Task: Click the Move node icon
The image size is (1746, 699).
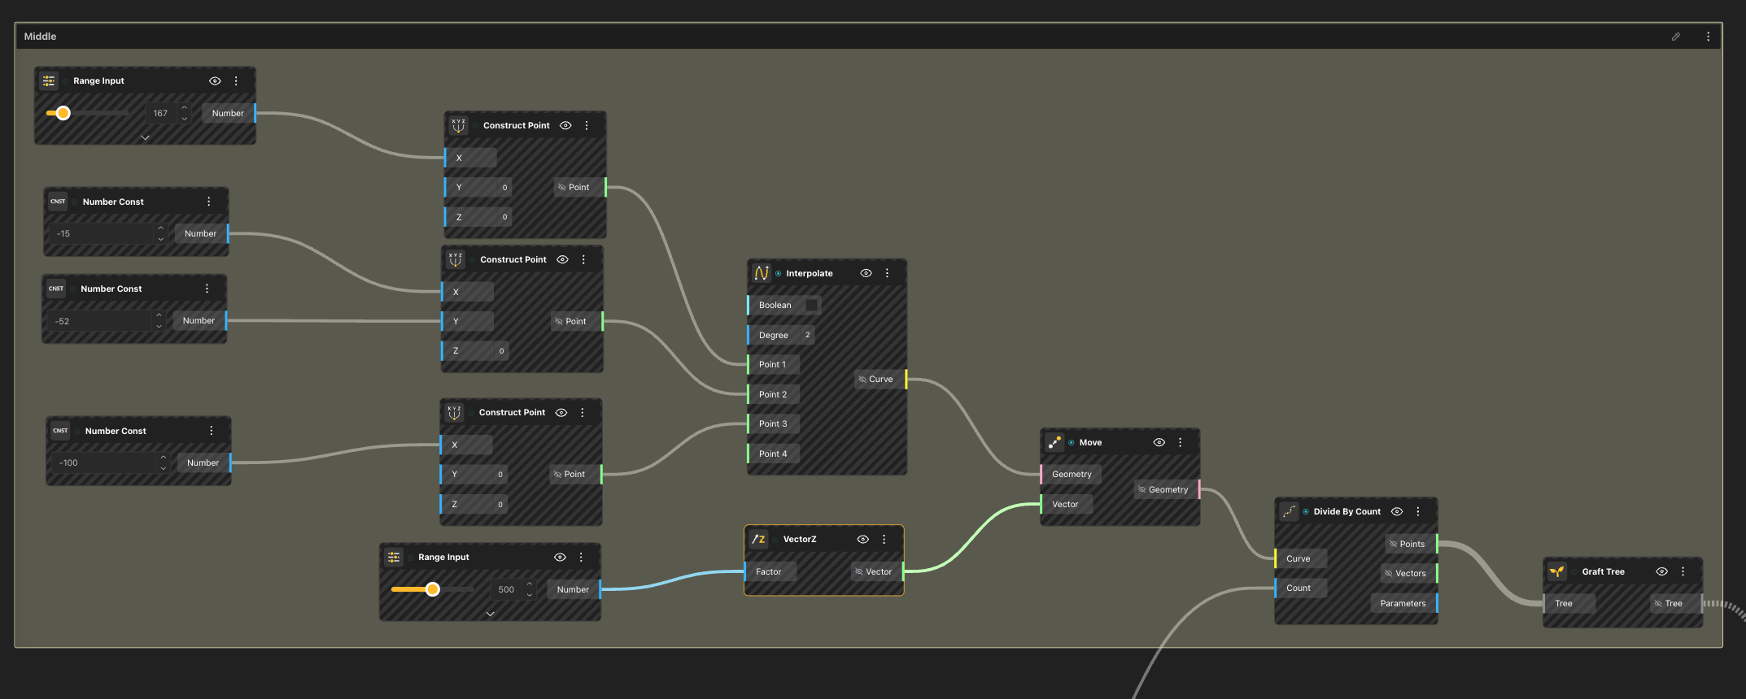Action: 1054,442
